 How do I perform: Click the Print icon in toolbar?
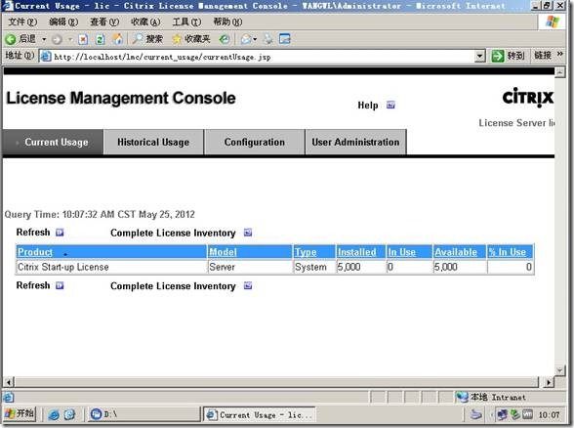click(x=268, y=39)
